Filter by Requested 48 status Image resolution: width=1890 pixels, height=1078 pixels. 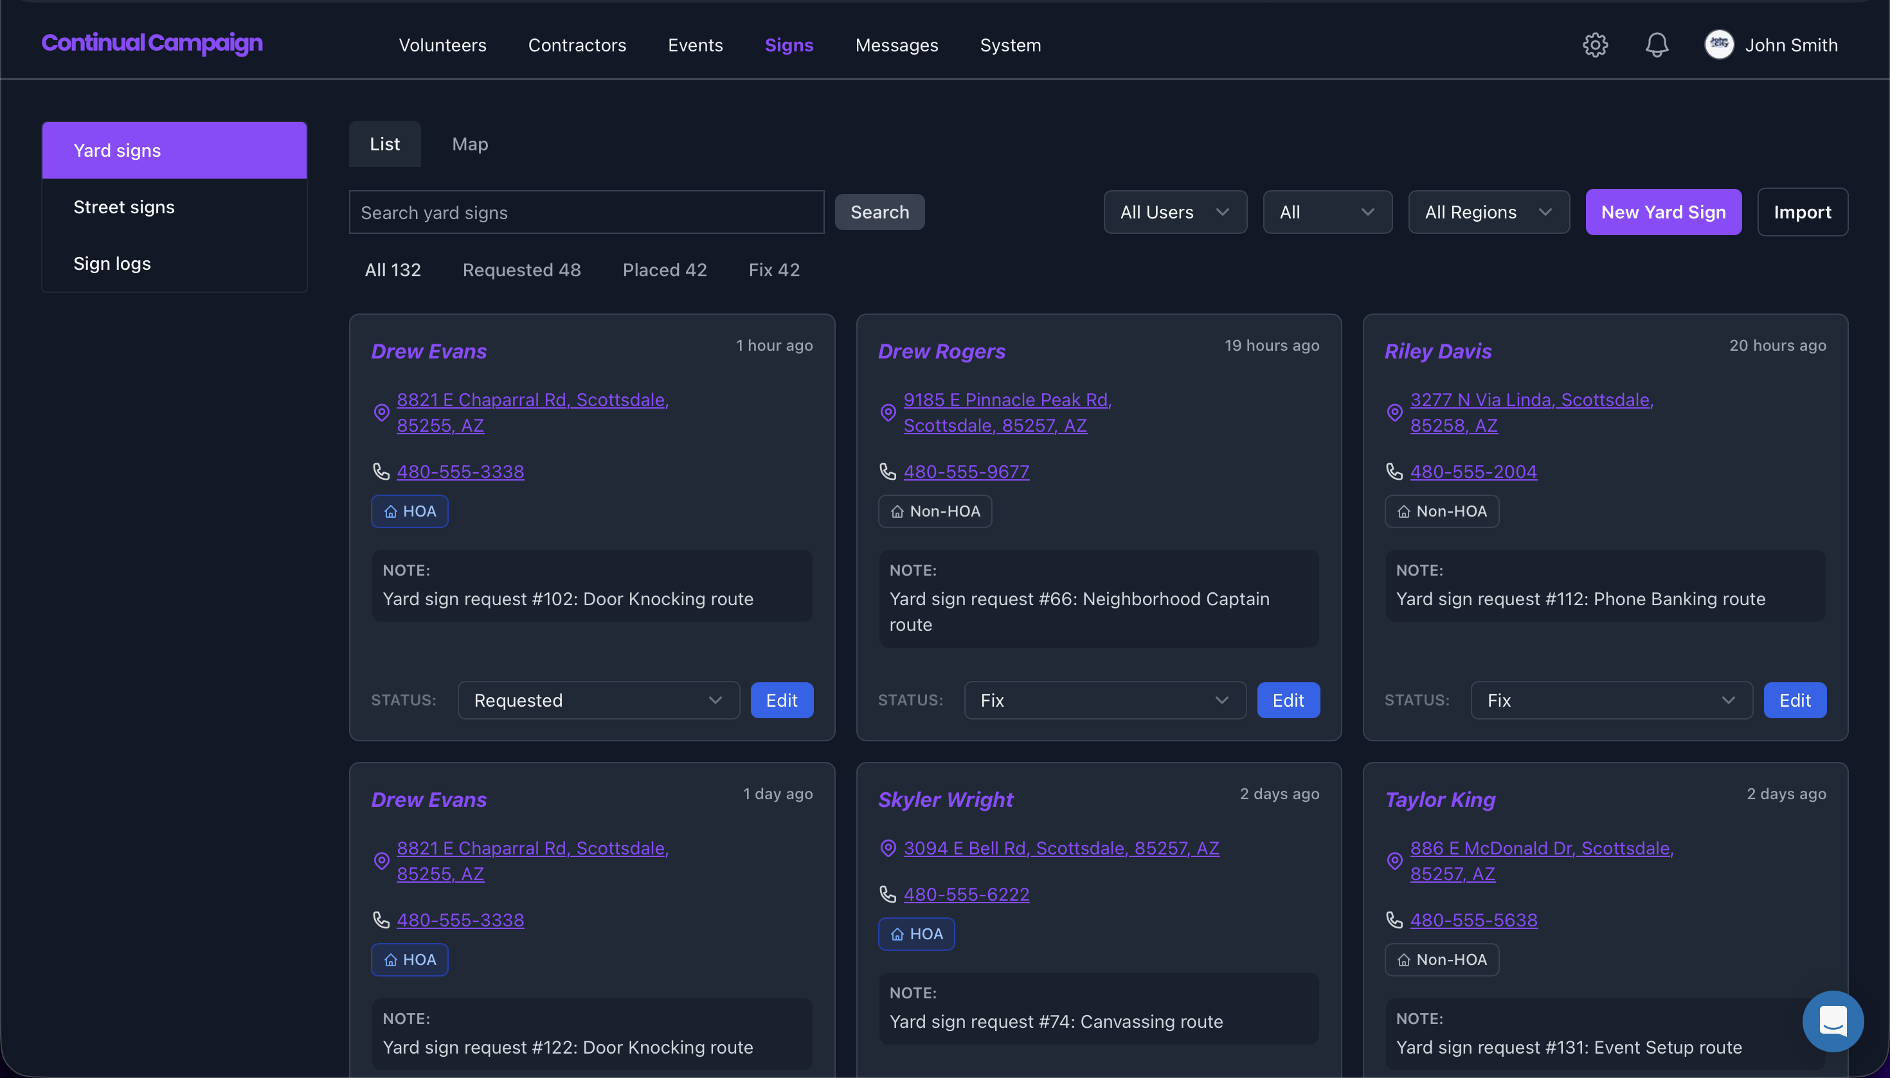(x=521, y=270)
